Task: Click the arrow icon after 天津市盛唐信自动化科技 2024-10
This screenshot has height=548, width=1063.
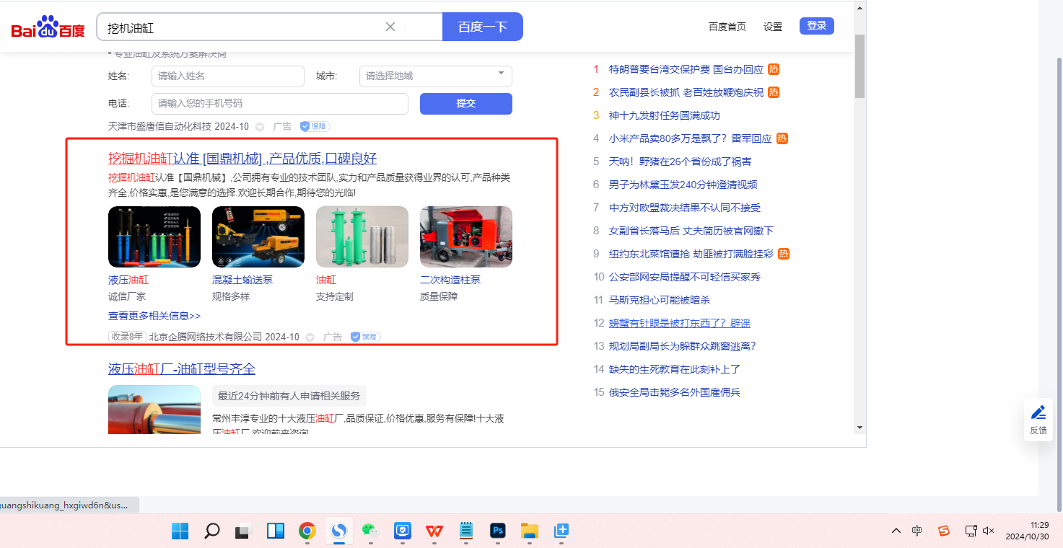Action: coord(260,127)
